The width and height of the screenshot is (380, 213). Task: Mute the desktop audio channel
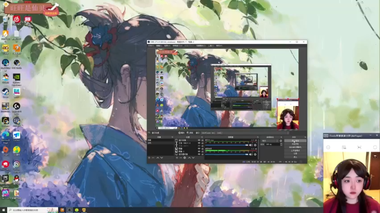click(251, 155)
